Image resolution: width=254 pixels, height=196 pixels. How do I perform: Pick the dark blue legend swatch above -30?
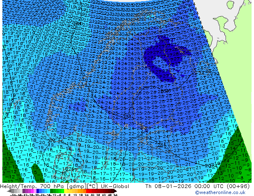(38, 191)
